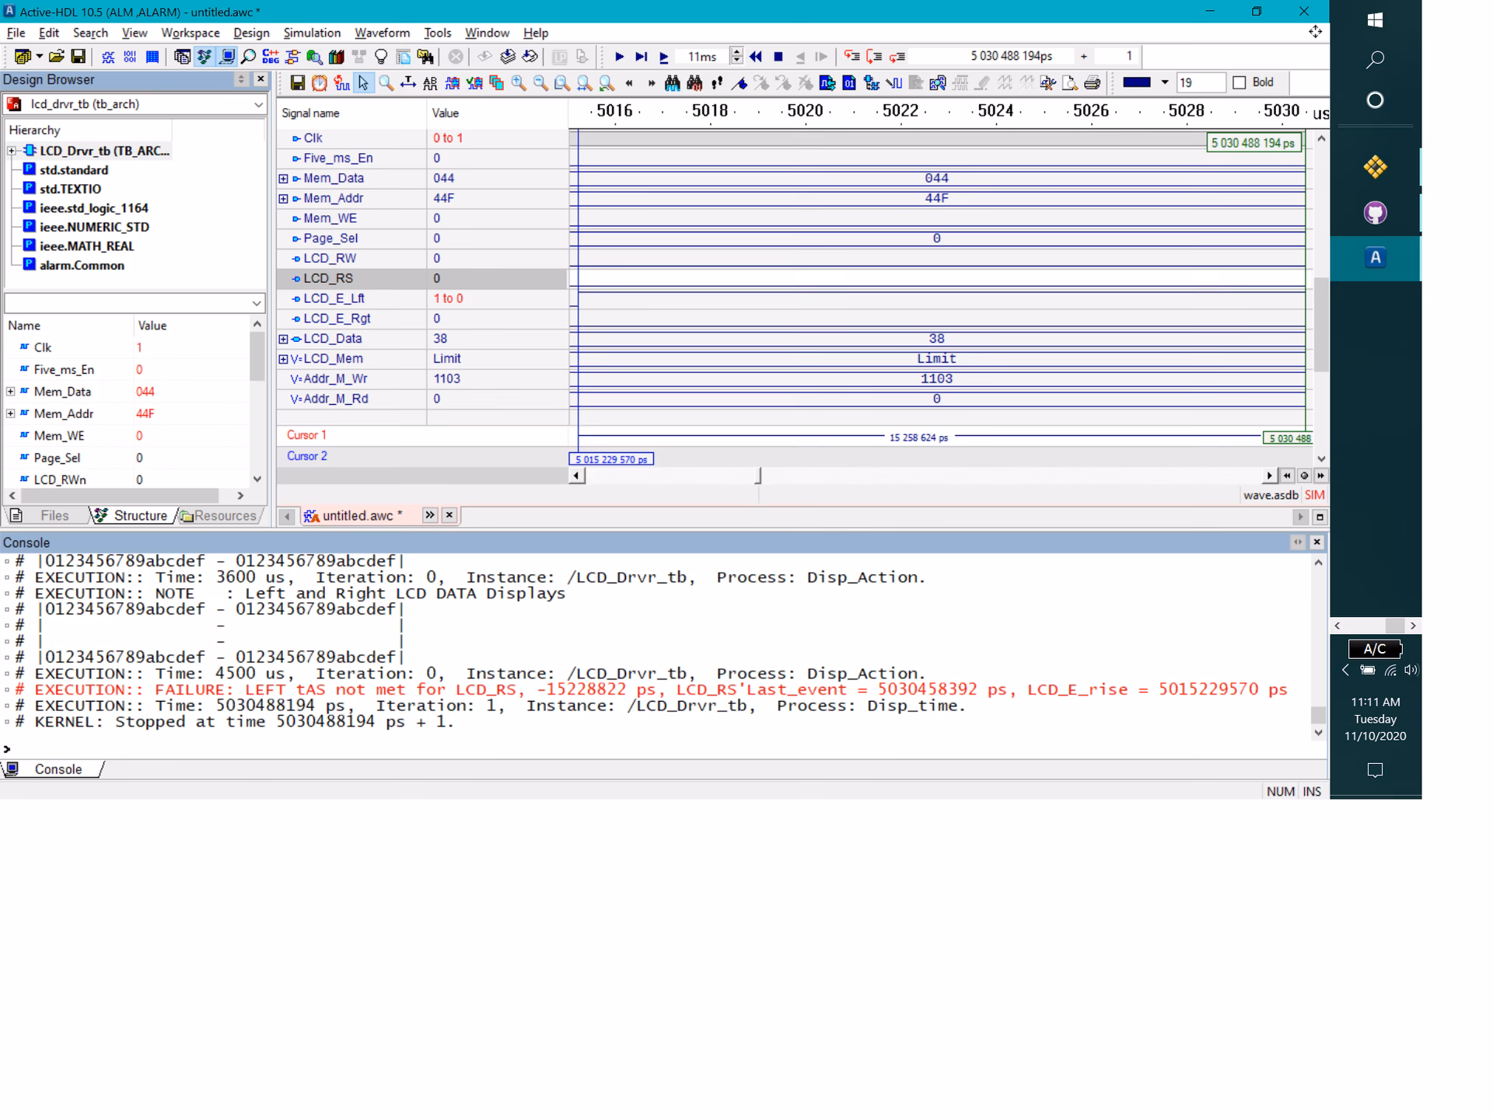1493x1119 pixels.
Task: Open the Design menu
Action: point(251,33)
